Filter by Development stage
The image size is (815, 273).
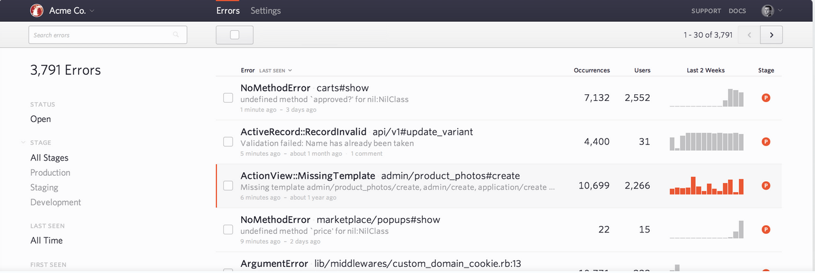56,202
